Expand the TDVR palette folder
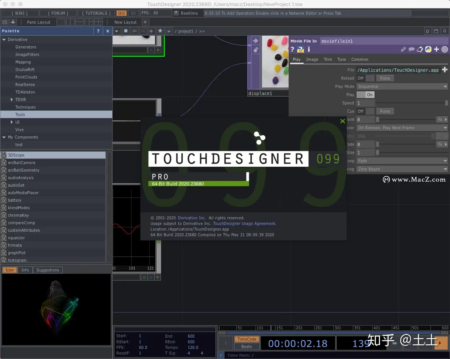Image resolution: width=450 pixels, height=359 pixels. (12, 99)
